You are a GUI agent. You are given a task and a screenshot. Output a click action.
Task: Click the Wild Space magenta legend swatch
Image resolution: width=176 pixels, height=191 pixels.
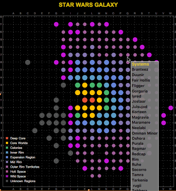(7, 176)
